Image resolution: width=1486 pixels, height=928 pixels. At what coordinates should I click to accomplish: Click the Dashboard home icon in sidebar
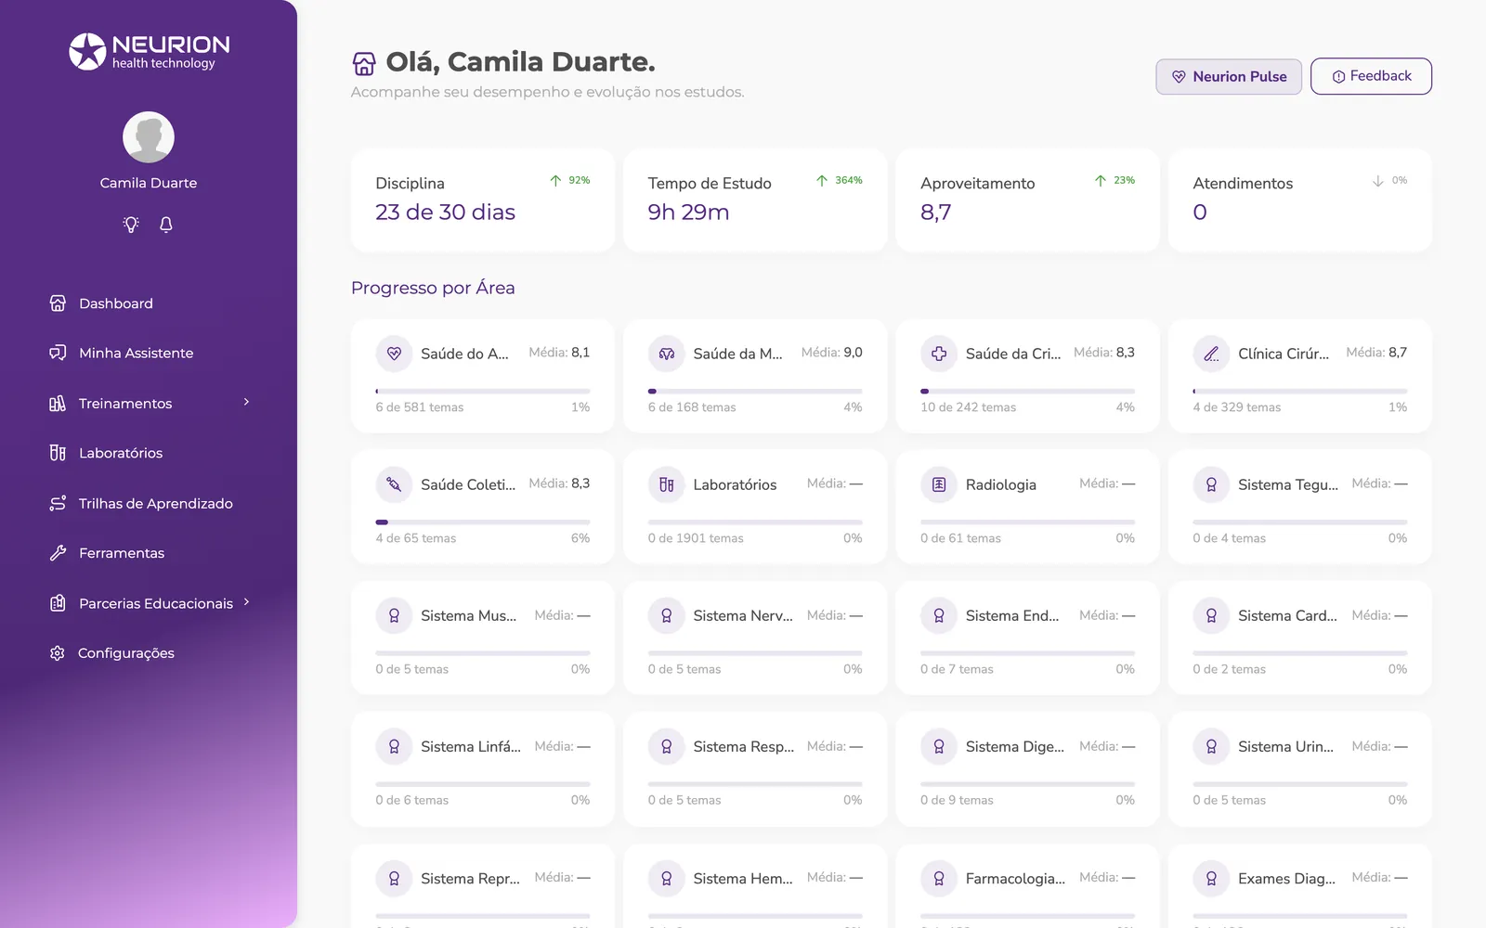point(58,303)
